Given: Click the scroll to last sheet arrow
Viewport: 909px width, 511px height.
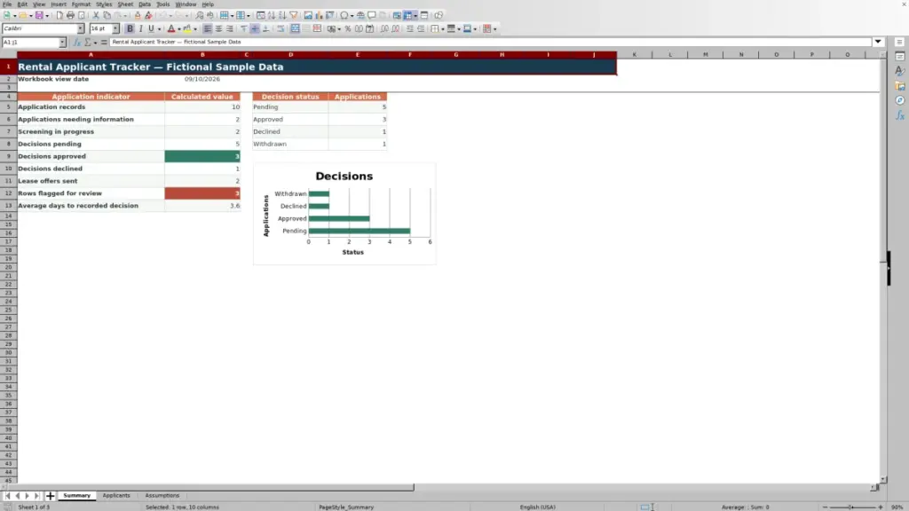Looking at the screenshot, I should tap(37, 496).
